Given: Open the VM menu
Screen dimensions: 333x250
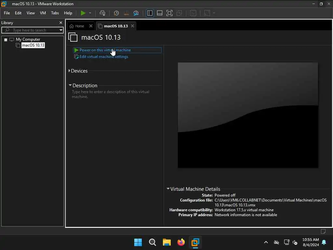Looking at the screenshot, I should [x=43, y=13].
